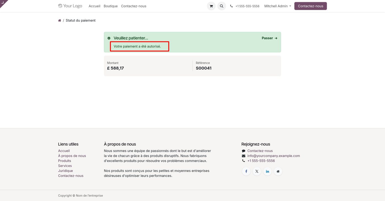This screenshot has width=385, height=201.
Task: Open Boutique in the top navigation
Action: pos(111,6)
